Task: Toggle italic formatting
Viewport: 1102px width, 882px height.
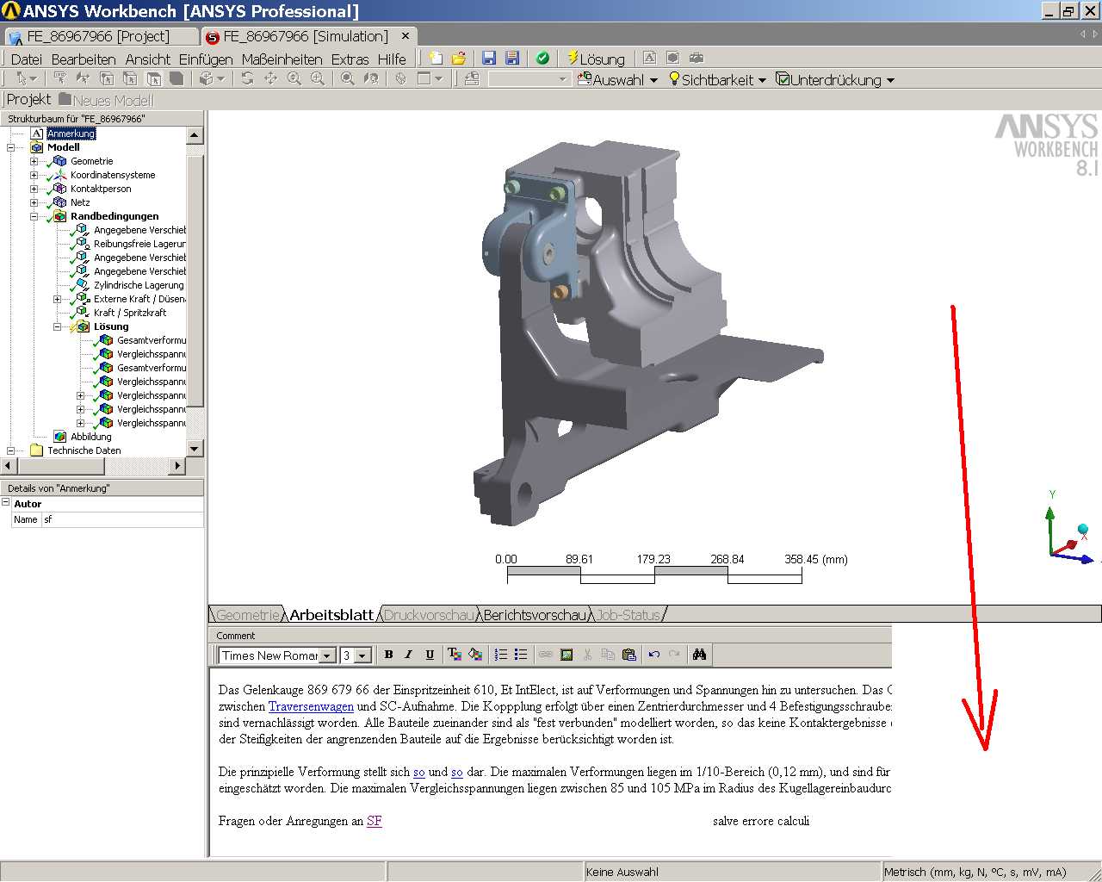Action: point(409,655)
